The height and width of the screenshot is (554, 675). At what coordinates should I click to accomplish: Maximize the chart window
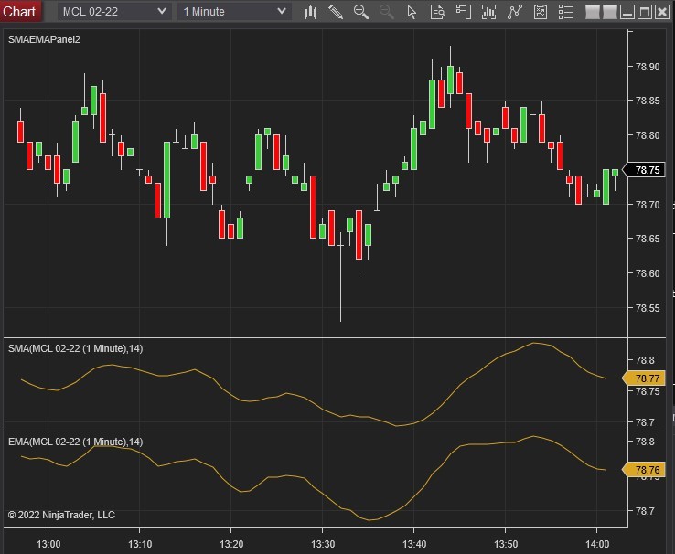point(645,12)
